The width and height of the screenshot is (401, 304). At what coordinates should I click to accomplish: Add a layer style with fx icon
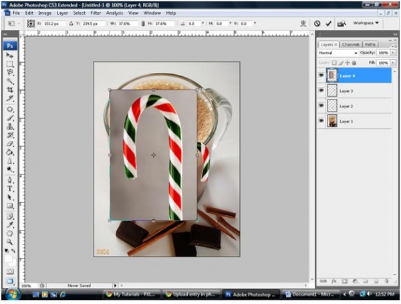click(x=334, y=281)
